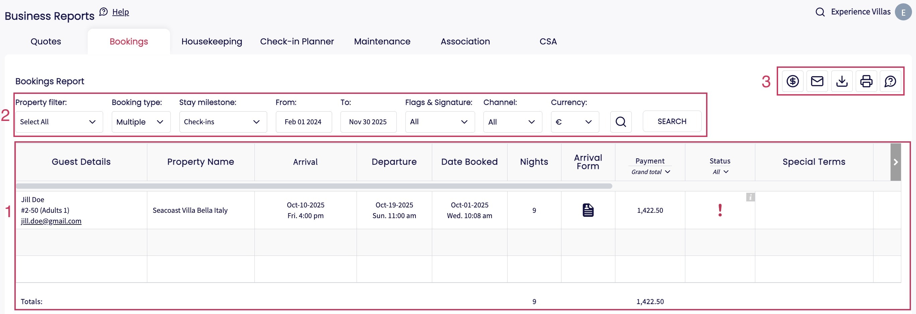
Task: Expand the Stay milestone Check-ins dropdown
Action: tap(223, 122)
